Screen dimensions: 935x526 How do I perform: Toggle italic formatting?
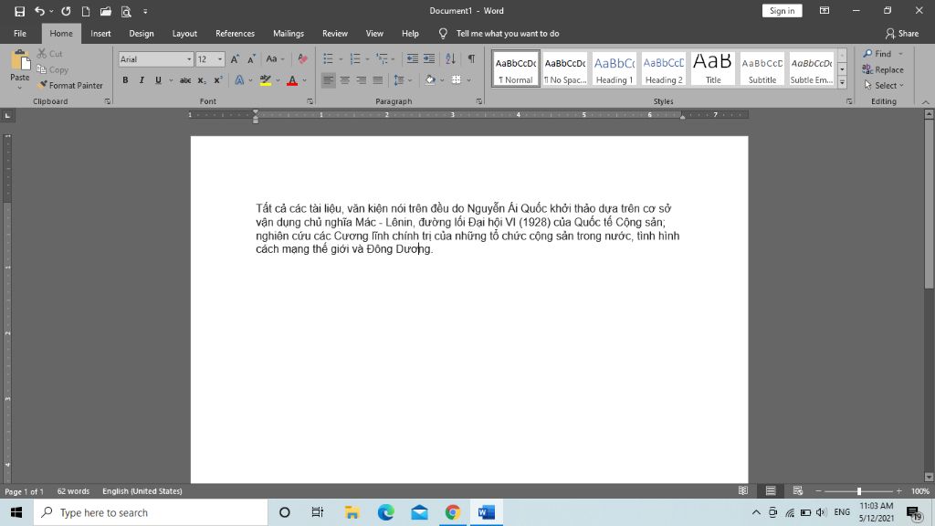point(142,80)
